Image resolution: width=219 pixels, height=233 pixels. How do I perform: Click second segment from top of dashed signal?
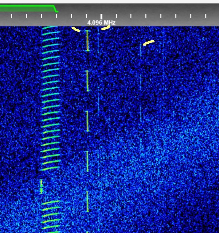click(88, 81)
